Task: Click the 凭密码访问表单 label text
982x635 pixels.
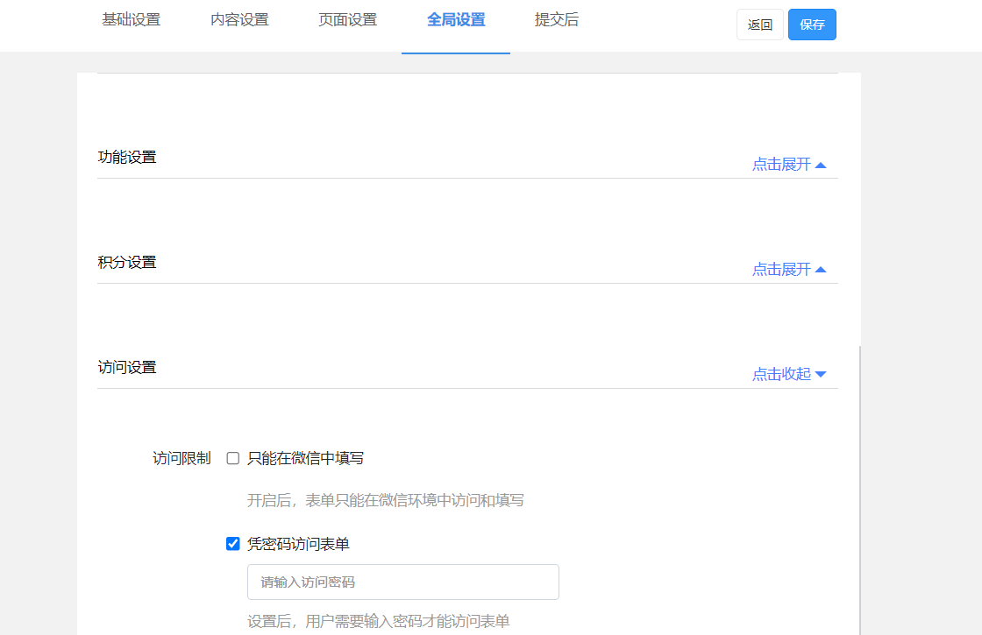Action: point(298,544)
